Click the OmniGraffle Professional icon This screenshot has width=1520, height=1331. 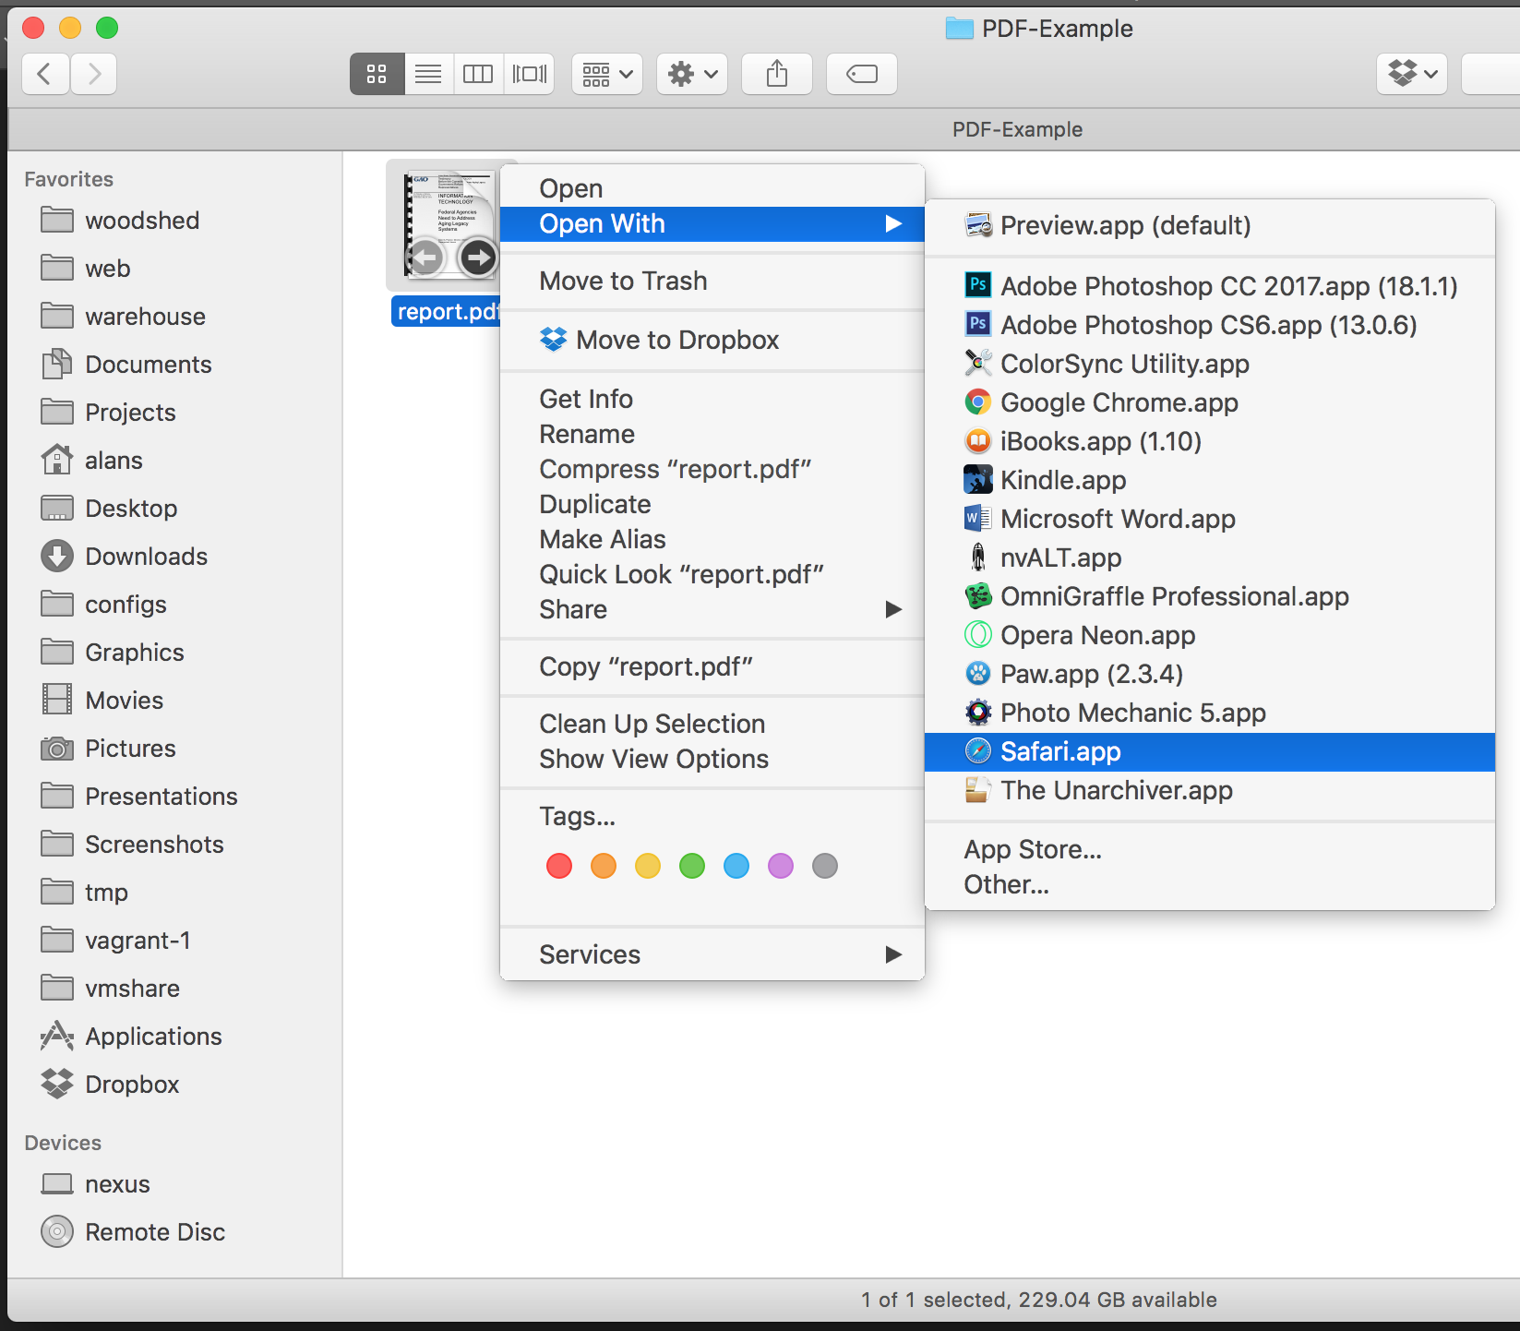(978, 595)
